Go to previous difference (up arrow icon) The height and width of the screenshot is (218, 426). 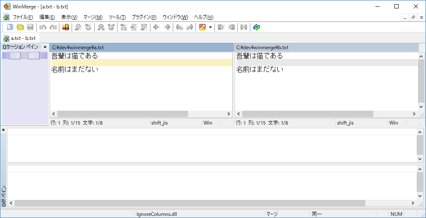tap(88, 27)
